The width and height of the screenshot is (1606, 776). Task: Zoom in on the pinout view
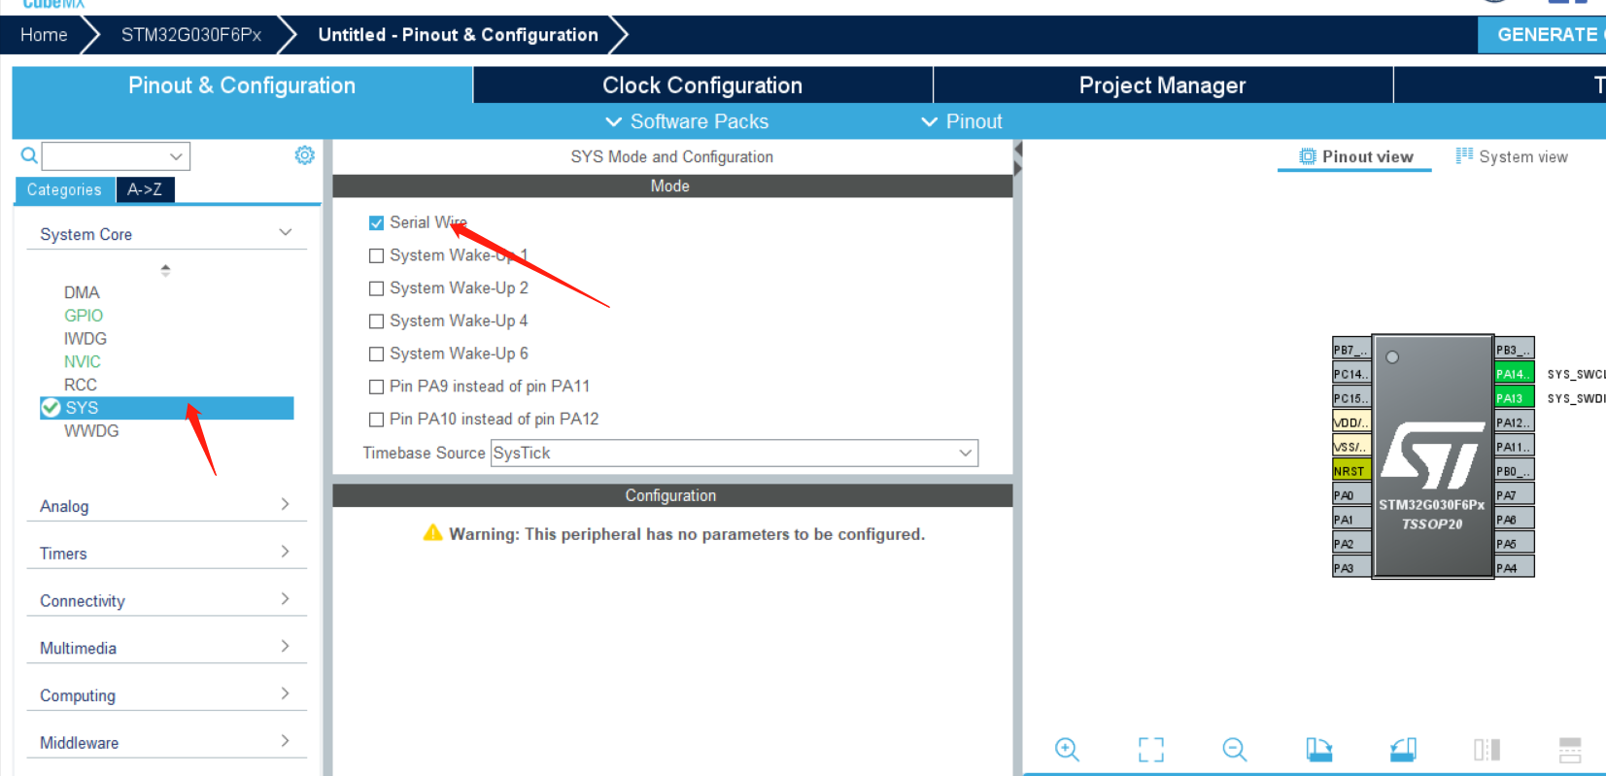[x=1067, y=749]
